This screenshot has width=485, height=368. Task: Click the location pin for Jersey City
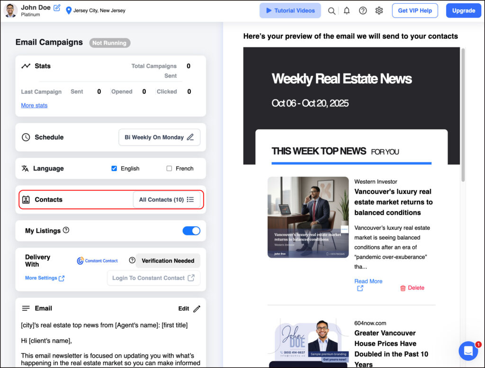[x=69, y=10]
